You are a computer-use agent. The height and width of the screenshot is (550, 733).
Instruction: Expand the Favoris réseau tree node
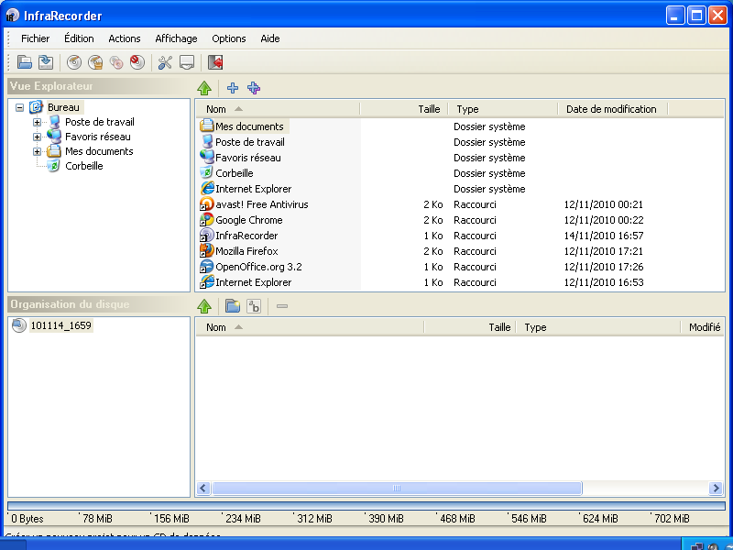(38, 137)
